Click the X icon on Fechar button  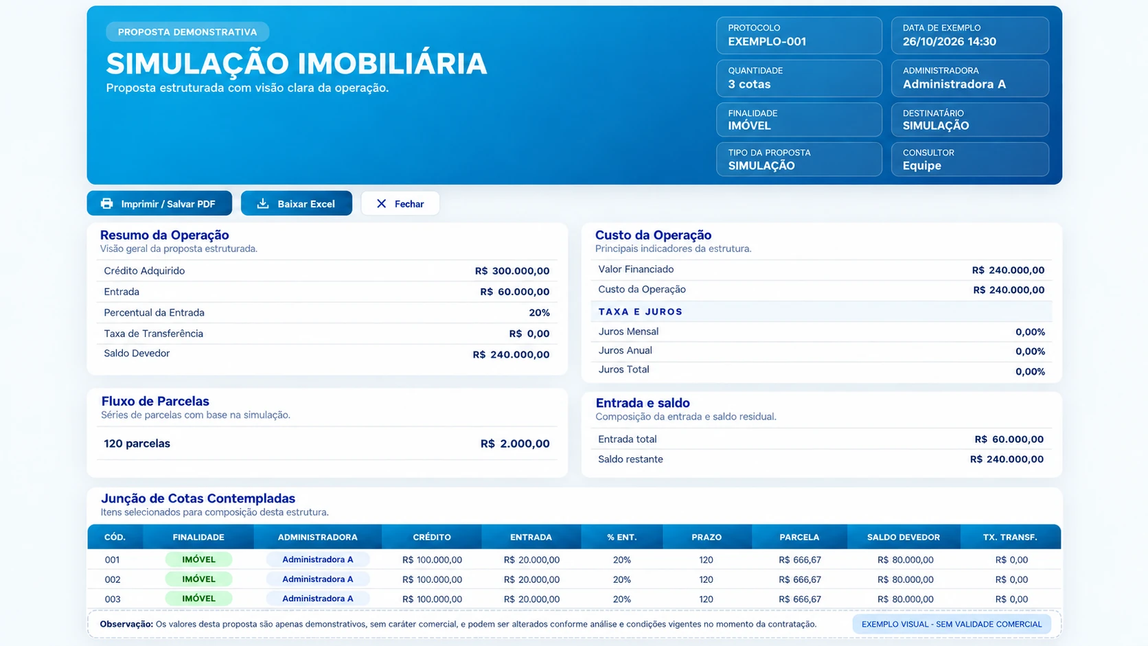[x=382, y=204]
